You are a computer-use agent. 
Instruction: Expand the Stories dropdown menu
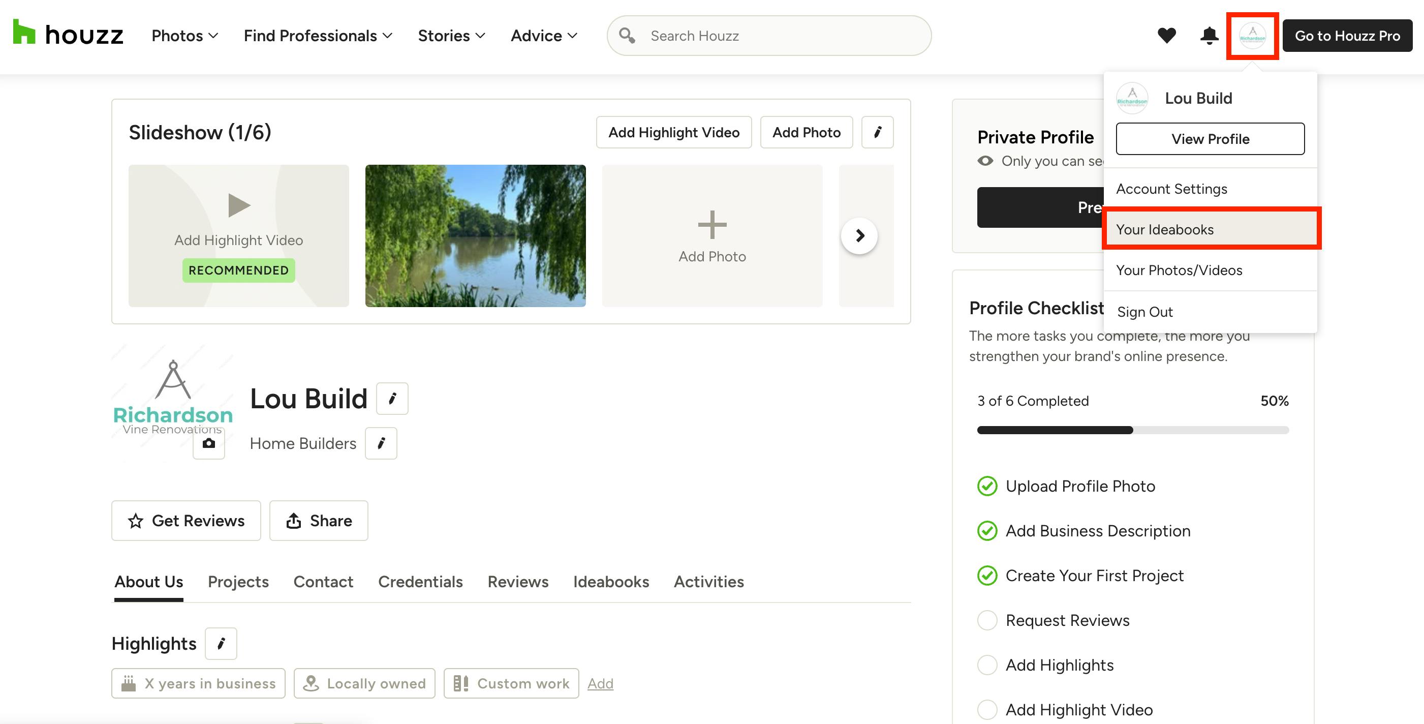tap(451, 36)
